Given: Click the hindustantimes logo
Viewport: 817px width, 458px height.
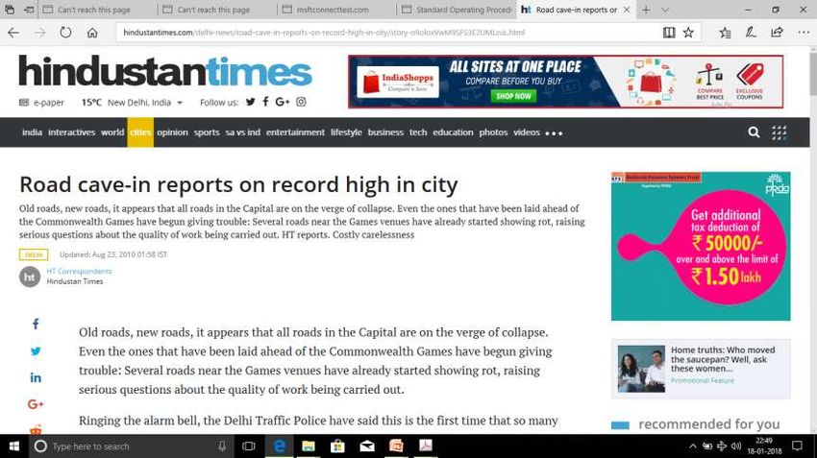Looking at the screenshot, I should coord(165,71).
